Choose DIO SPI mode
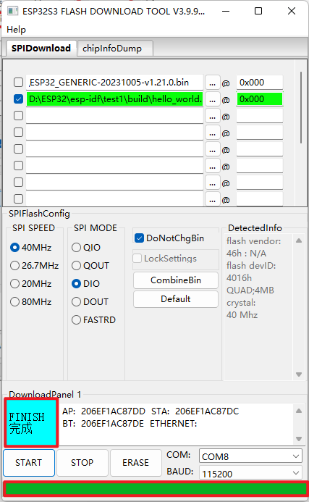Screen dimensions: 309x502 pyautogui.click(x=85, y=284)
